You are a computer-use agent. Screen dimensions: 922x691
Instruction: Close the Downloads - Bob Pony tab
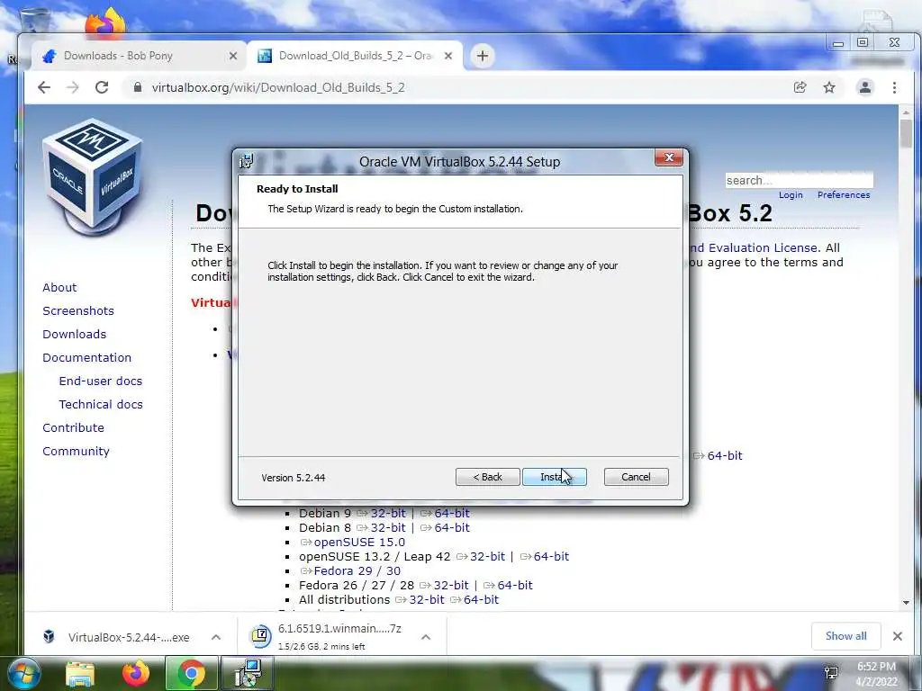click(x=233, y=56)
